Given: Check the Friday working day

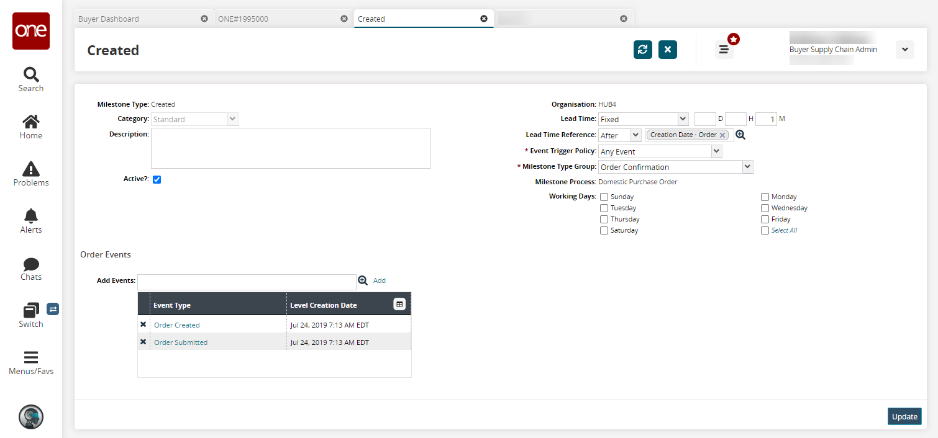Looking at the screenshot, I should click(765, 219).
